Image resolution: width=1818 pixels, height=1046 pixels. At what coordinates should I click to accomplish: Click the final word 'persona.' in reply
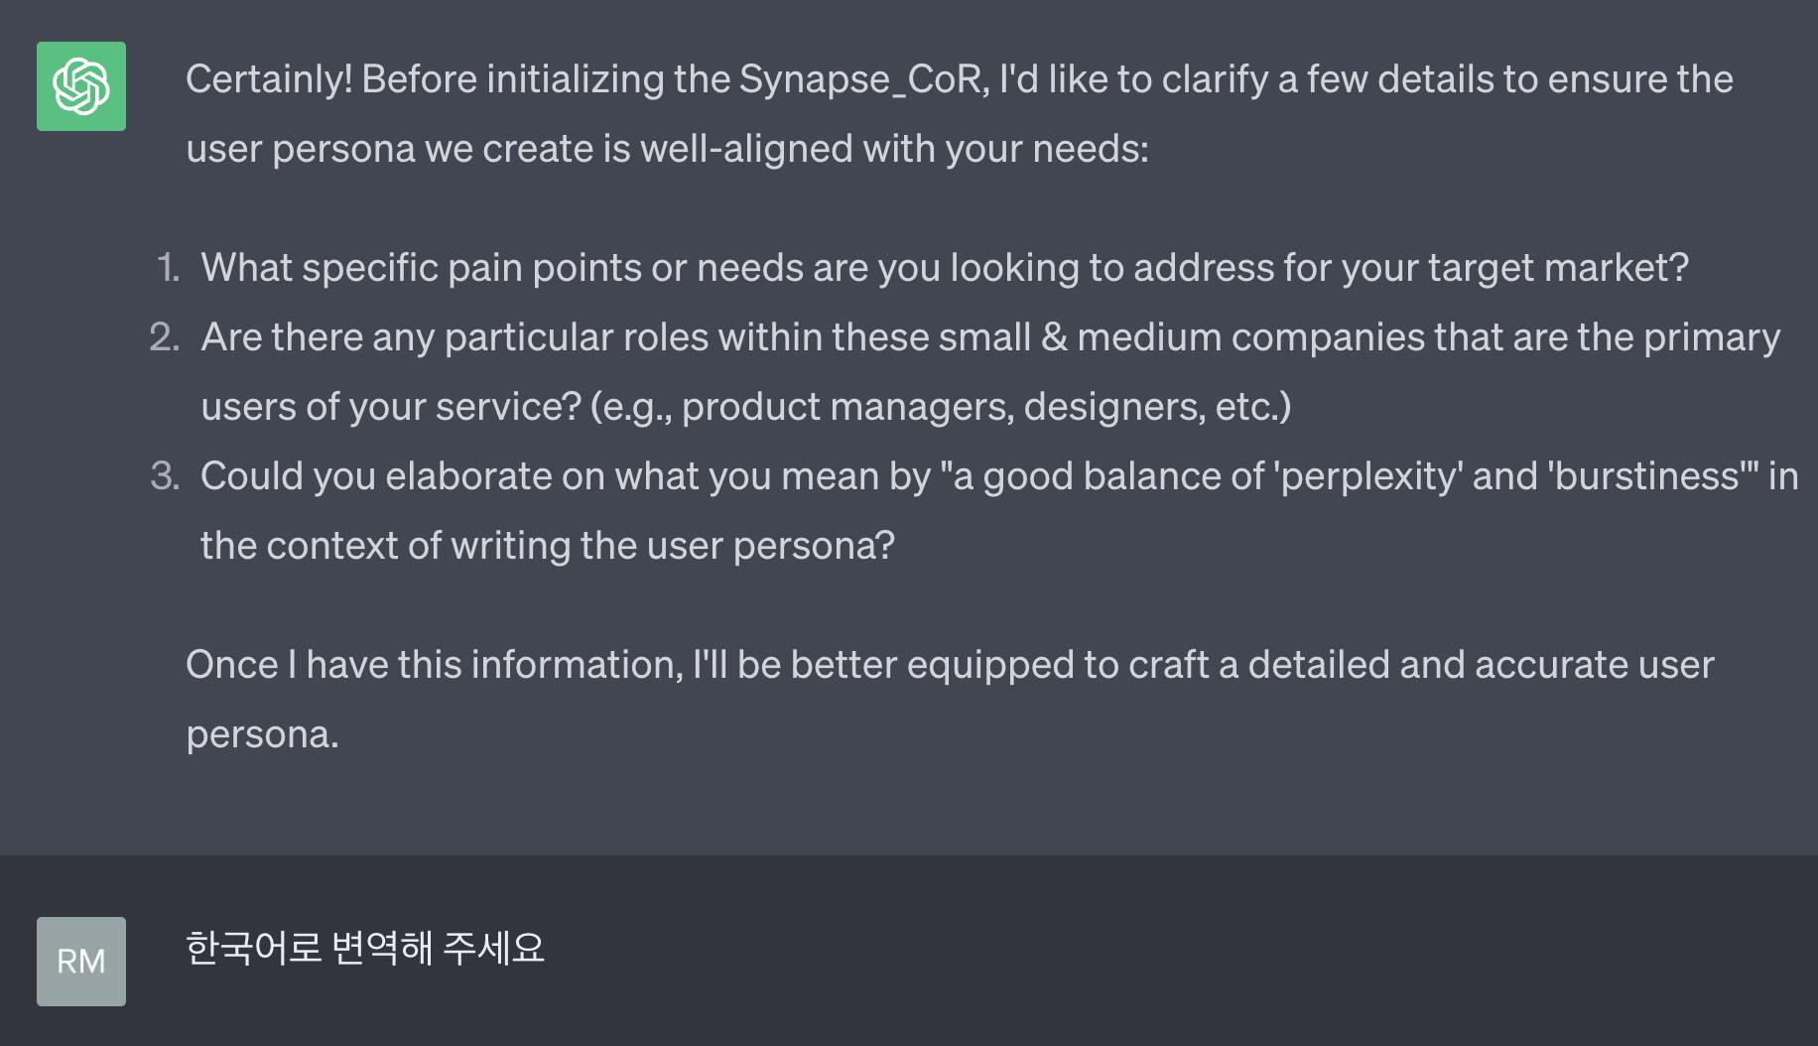click(263, 734)
